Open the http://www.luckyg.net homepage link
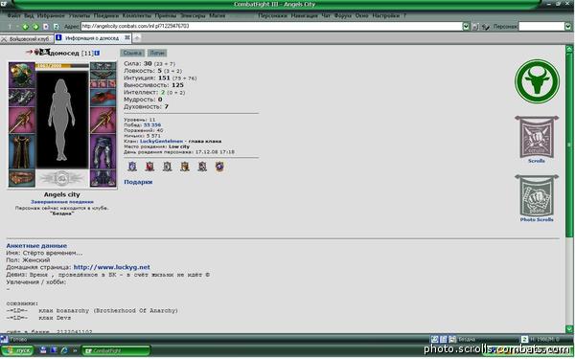The image size is (575, 359). point(112,267)
